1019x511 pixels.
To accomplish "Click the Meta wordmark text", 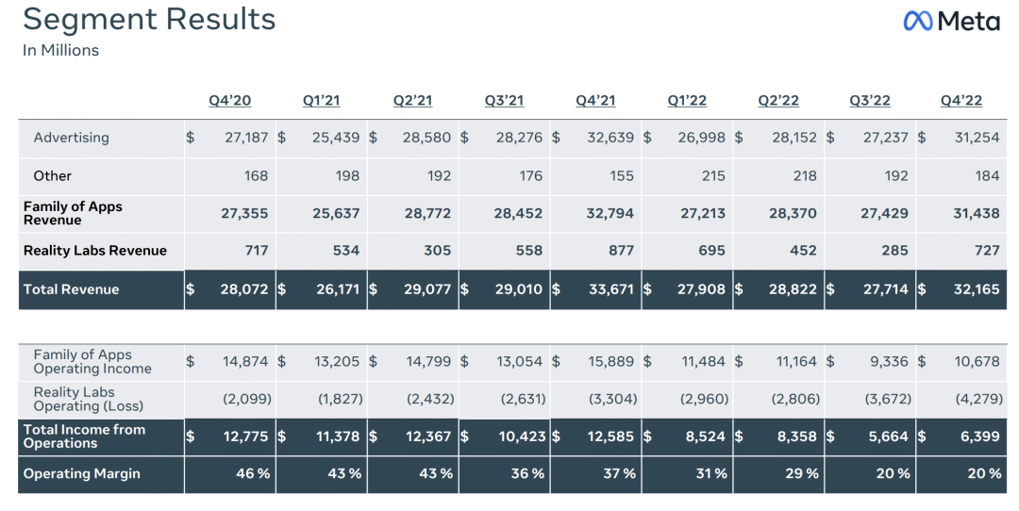I will pyautogui.click(x=969, y=22).
